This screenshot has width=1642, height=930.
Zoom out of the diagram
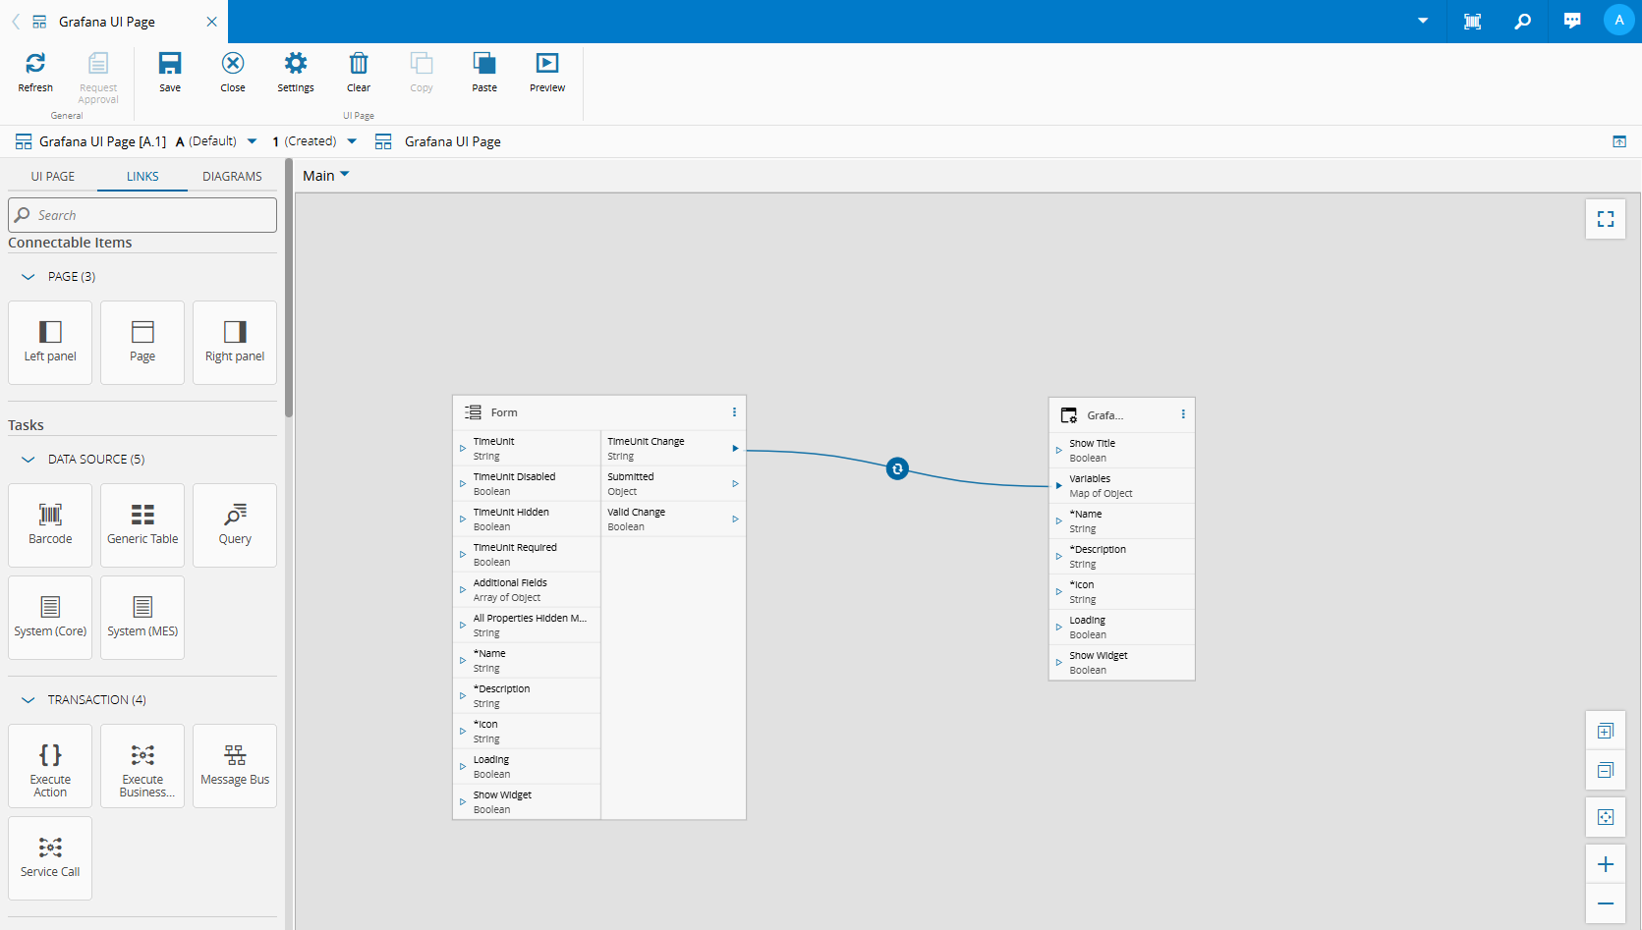click(x=1606, y=903)
